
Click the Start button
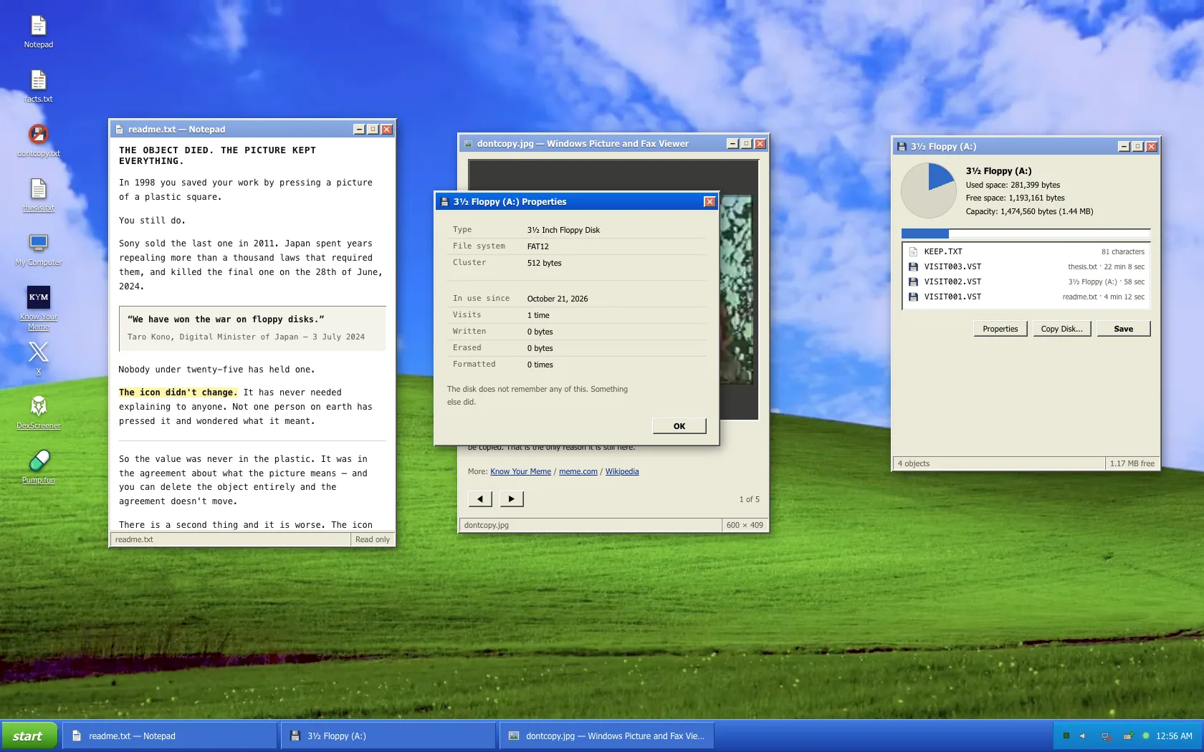click(x=29, y=736)
